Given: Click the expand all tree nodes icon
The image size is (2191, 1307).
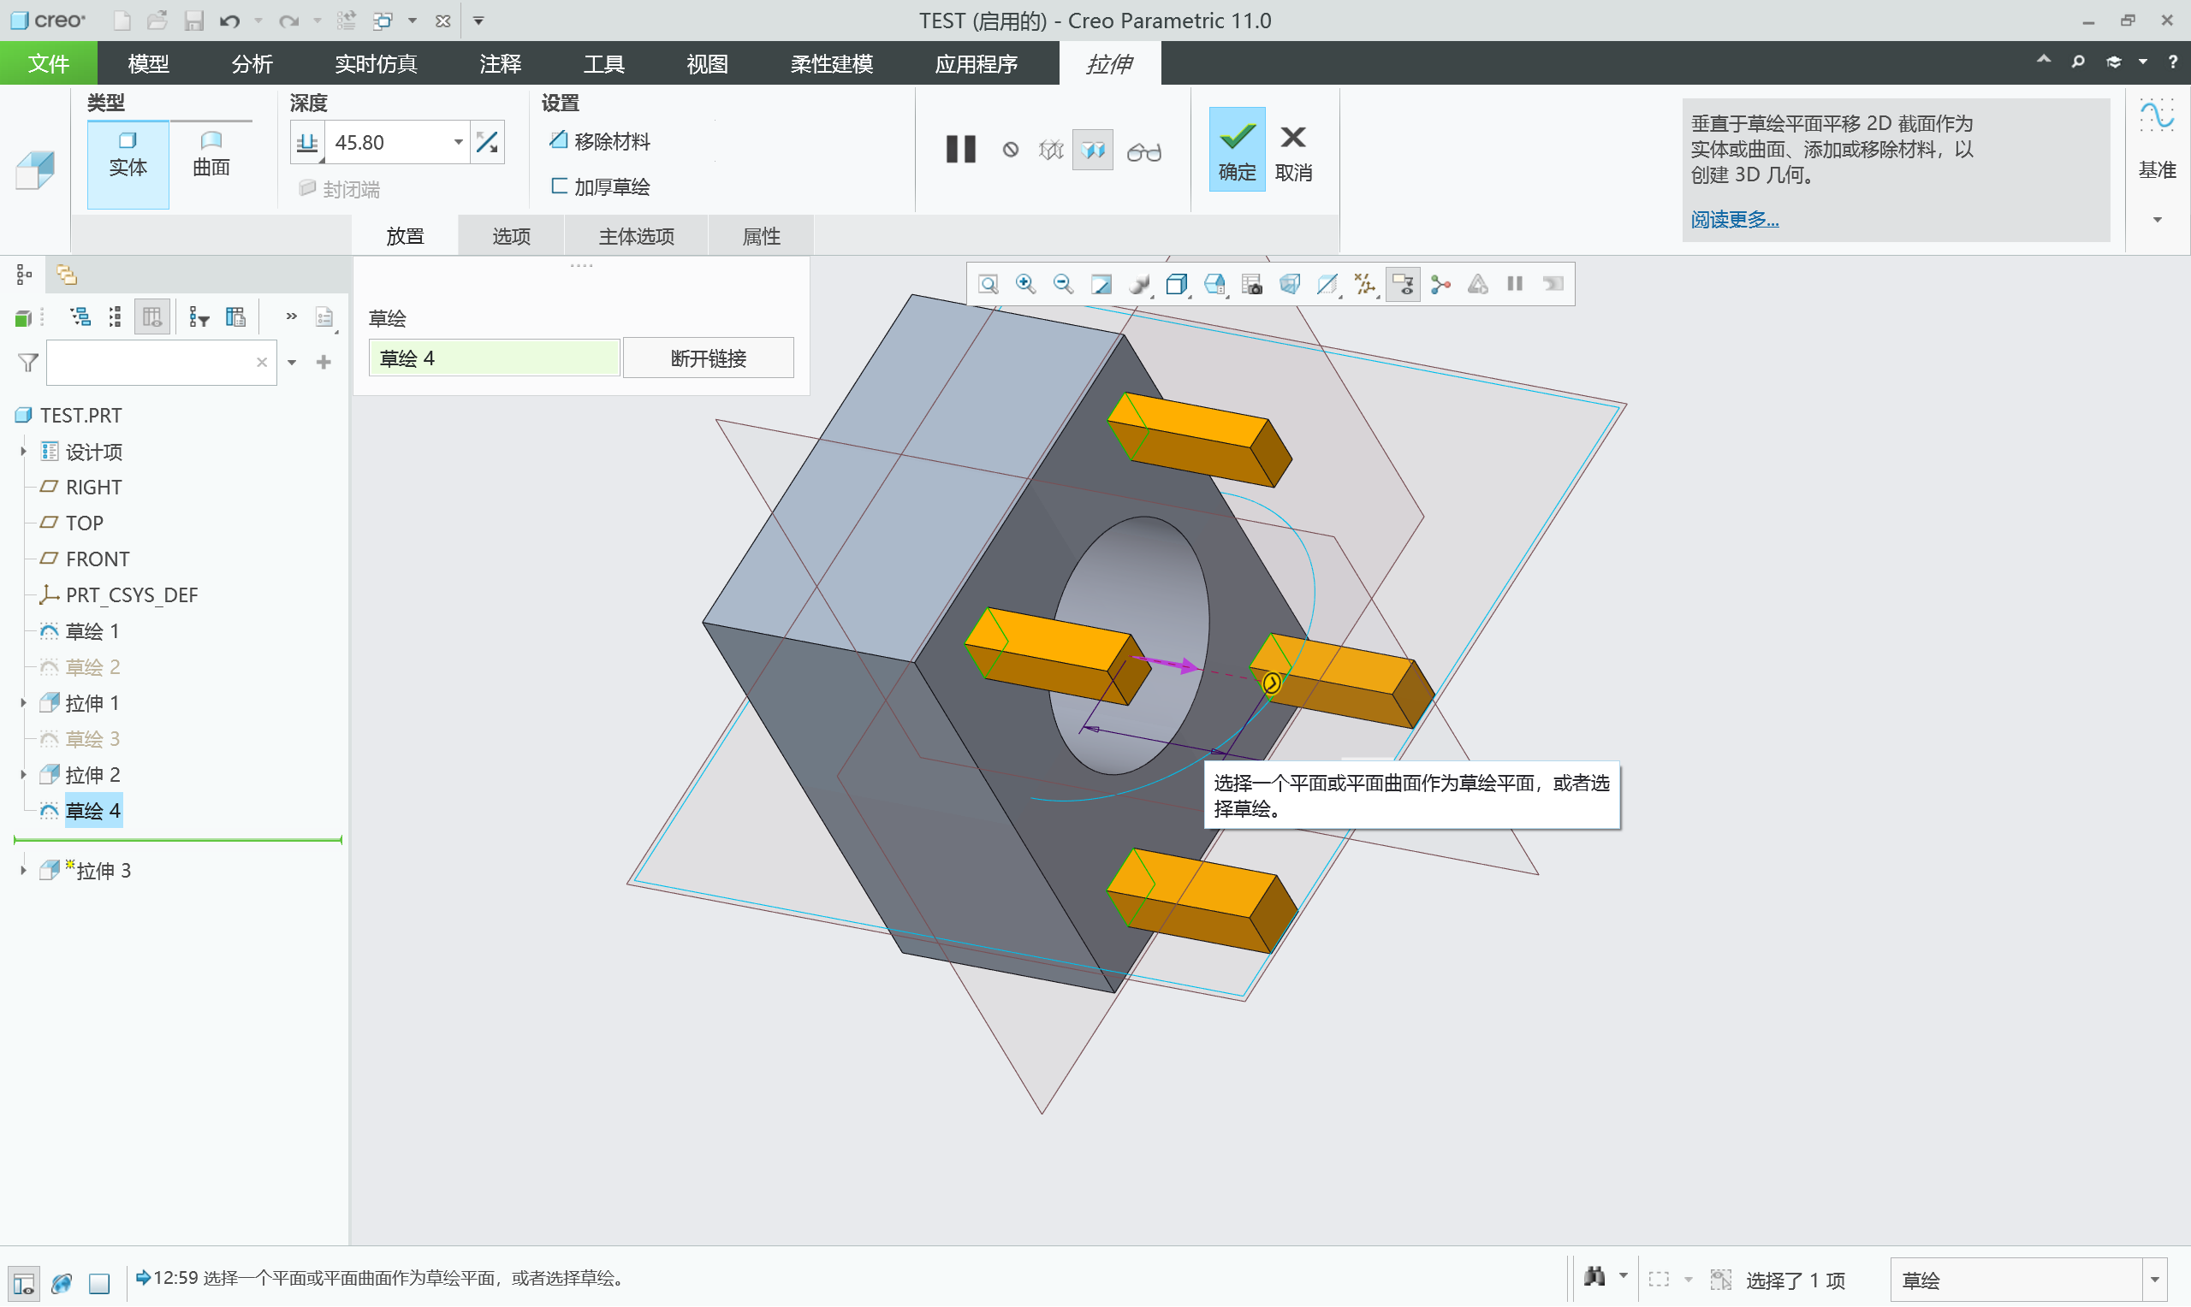Looking at the screenshot, I should coord(81,316).
